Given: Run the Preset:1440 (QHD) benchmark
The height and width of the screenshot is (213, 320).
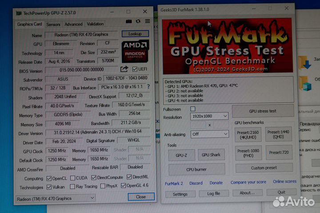Looking at the screenshot, I should coord(278,134).
